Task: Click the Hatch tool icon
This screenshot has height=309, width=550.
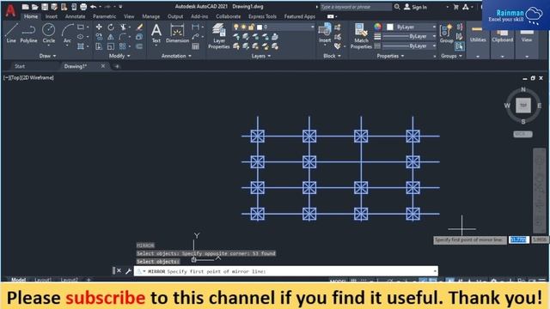Action: [x=81, y=46]
